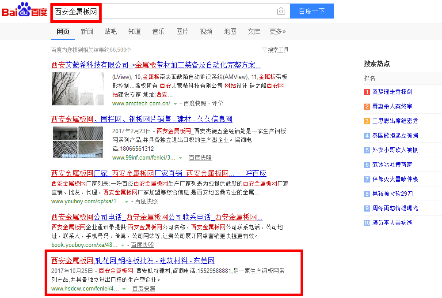This screenshot has width=442, height=298.
Task: Open hot search 伴郎灭火器喷伴娘
Action: pyautogui.click(x=395, y=179)
